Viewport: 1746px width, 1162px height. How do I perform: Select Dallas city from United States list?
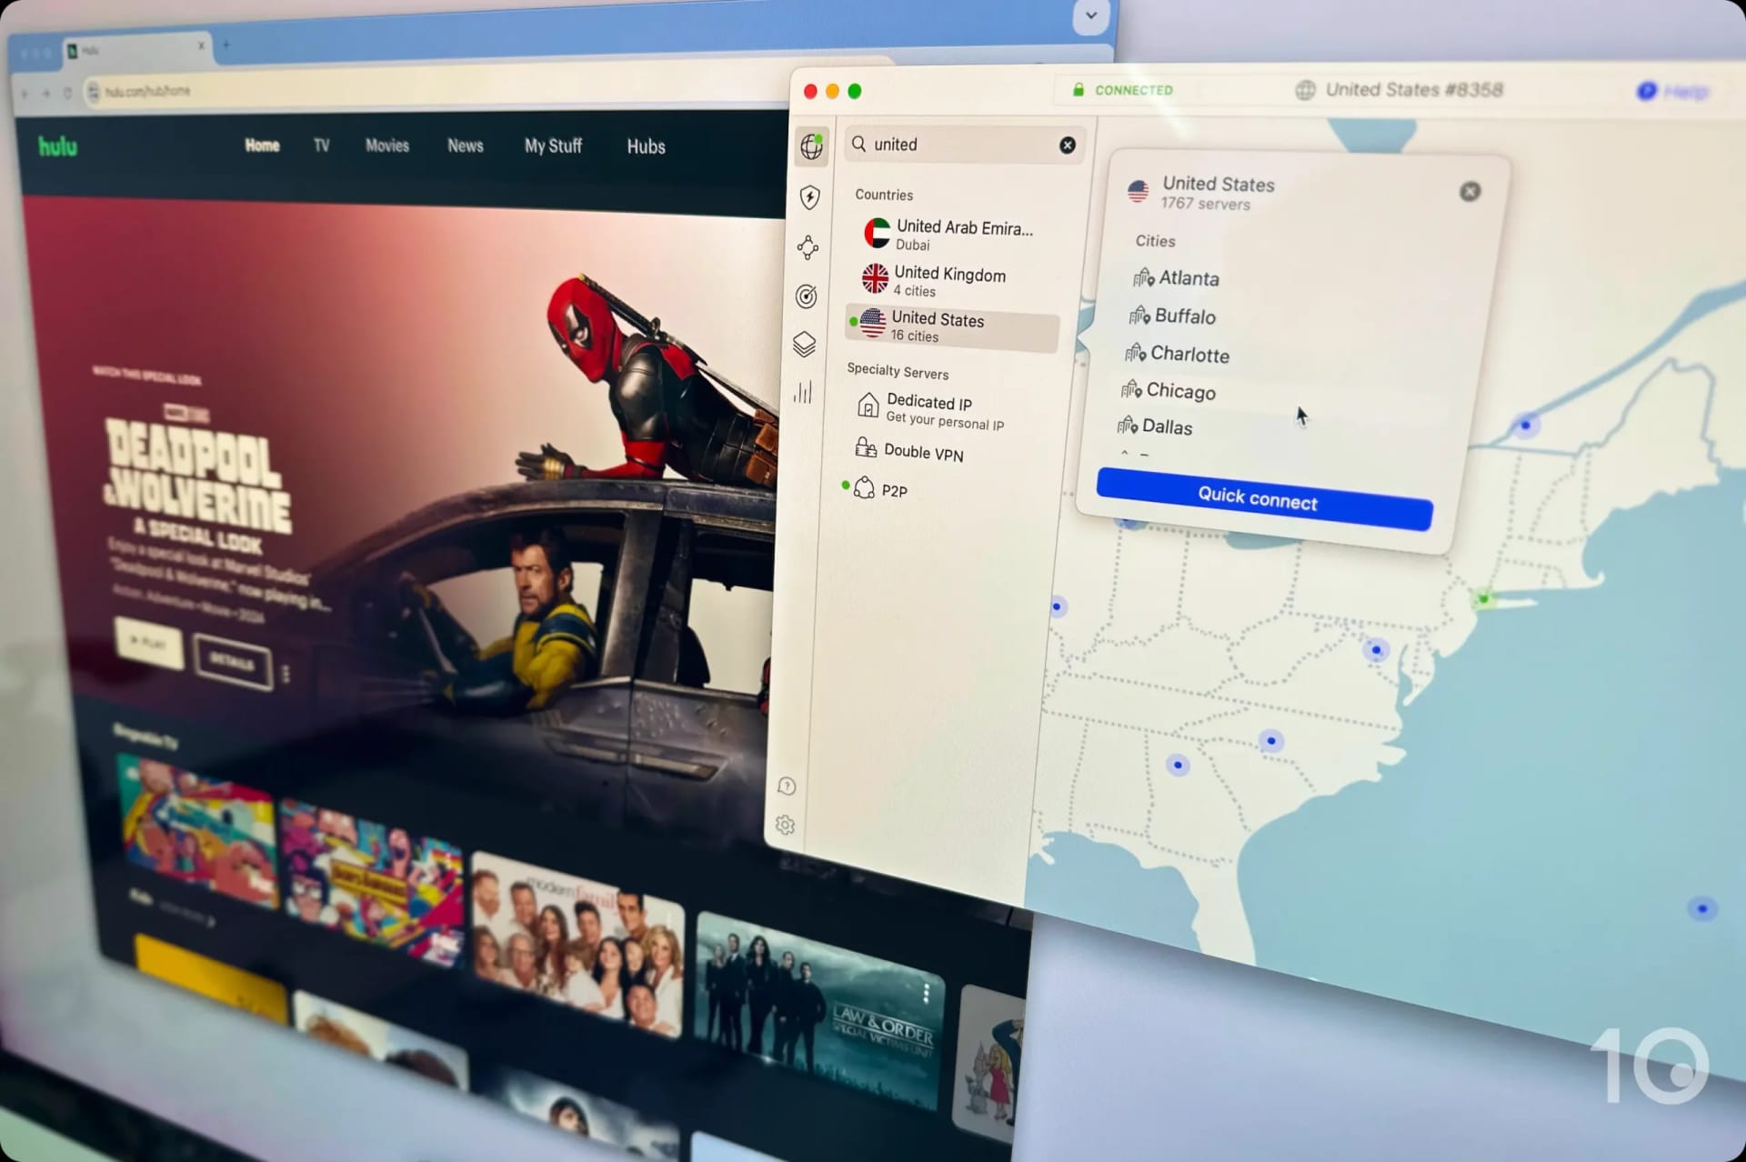(x=1166, y=426)
